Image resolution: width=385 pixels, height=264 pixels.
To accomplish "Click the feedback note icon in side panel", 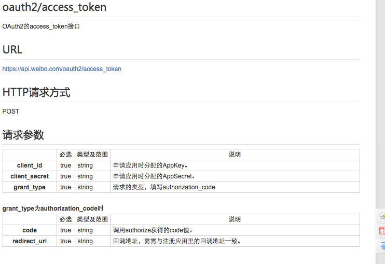I will coord(382,216).
